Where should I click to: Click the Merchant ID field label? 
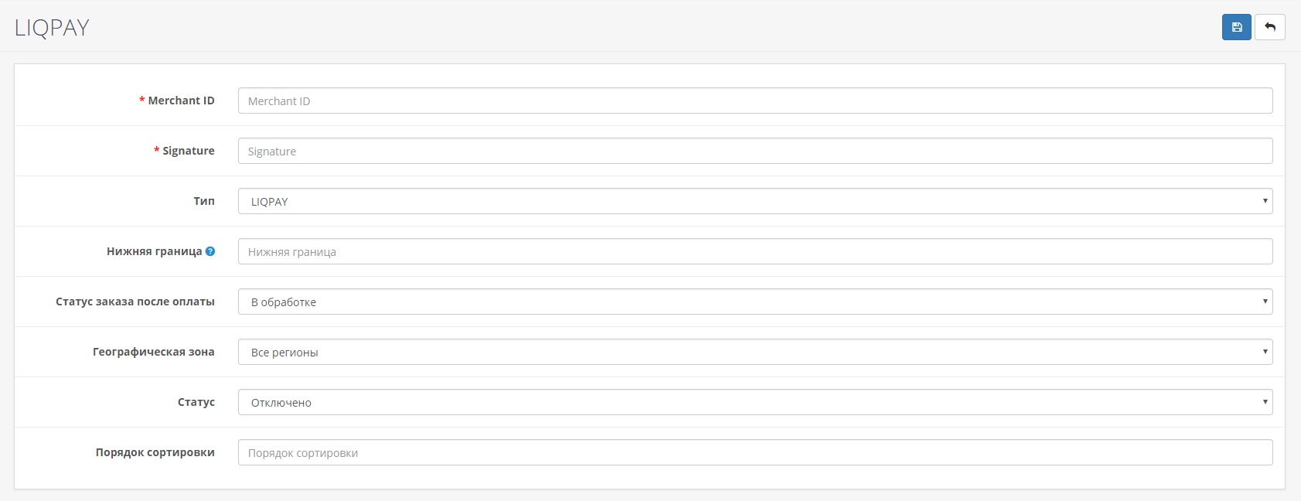[x=181, y=101]
